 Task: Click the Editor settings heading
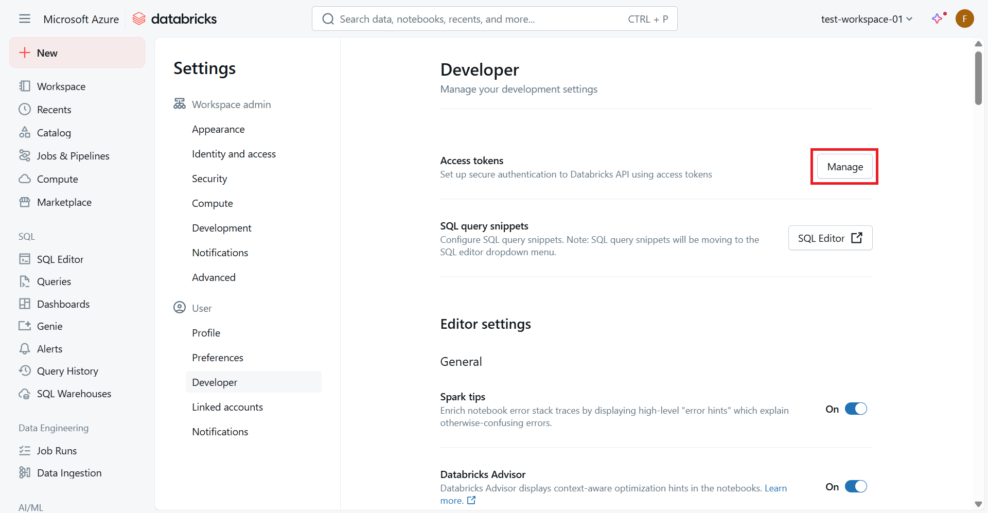click(x=485, y=324)
